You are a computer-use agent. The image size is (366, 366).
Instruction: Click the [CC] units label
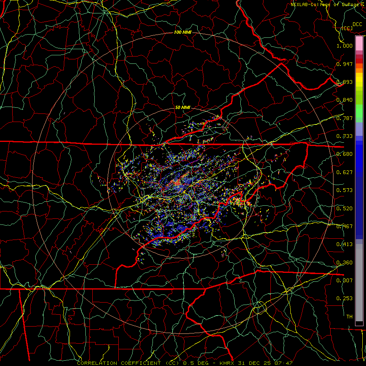point(347,28)
